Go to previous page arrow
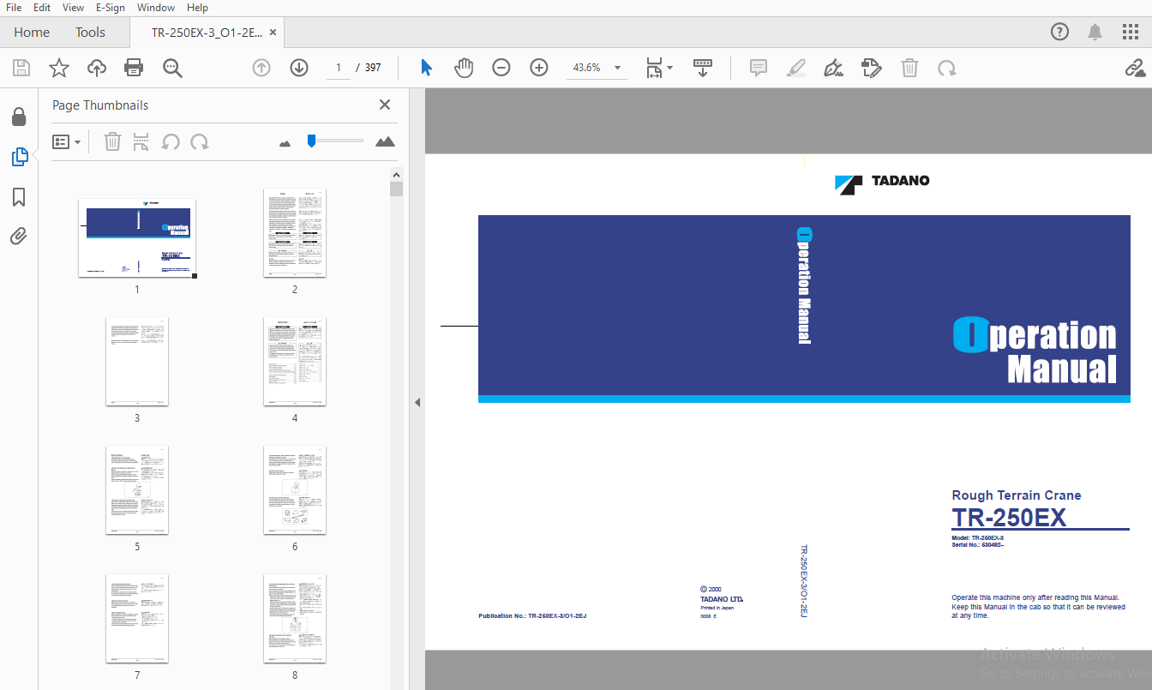Viewport: 1152px width, 690px height. (x=261, y=68)
